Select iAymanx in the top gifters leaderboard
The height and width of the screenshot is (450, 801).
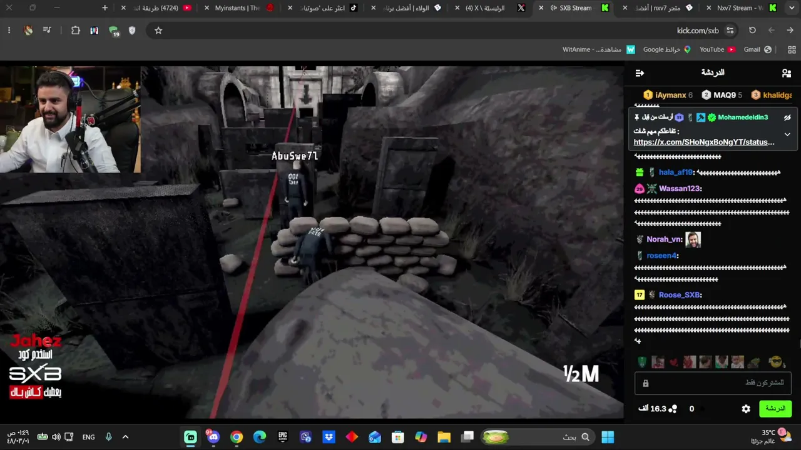(668, 95)
